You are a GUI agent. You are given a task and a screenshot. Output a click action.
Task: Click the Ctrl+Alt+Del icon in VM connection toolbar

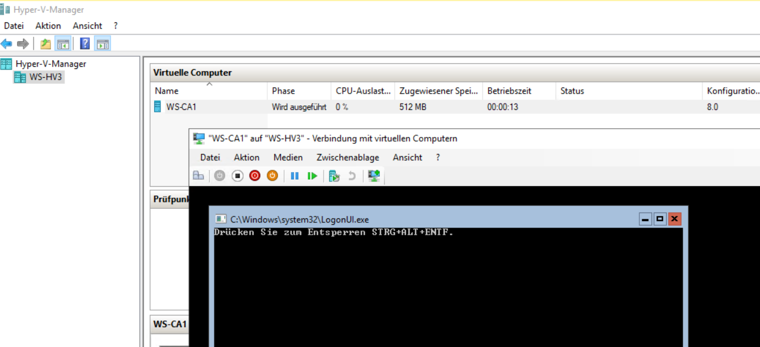[x=199, y=176]
